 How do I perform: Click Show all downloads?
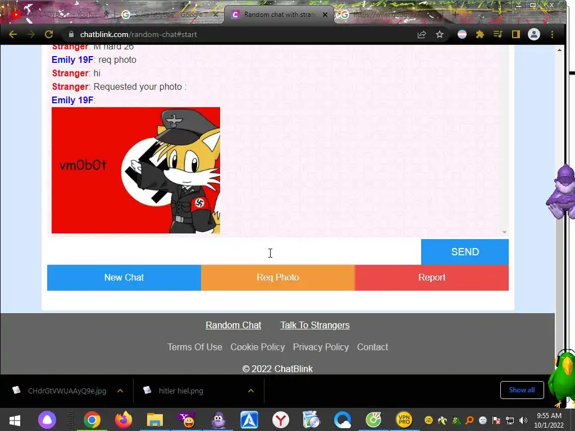(x=522, y=390)
